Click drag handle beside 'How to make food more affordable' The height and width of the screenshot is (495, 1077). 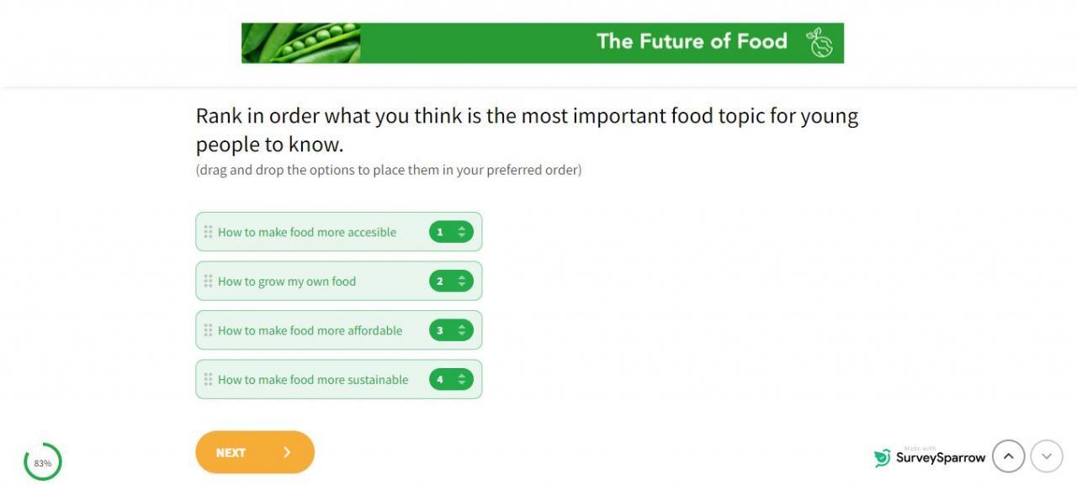click(x=208, y=330)
